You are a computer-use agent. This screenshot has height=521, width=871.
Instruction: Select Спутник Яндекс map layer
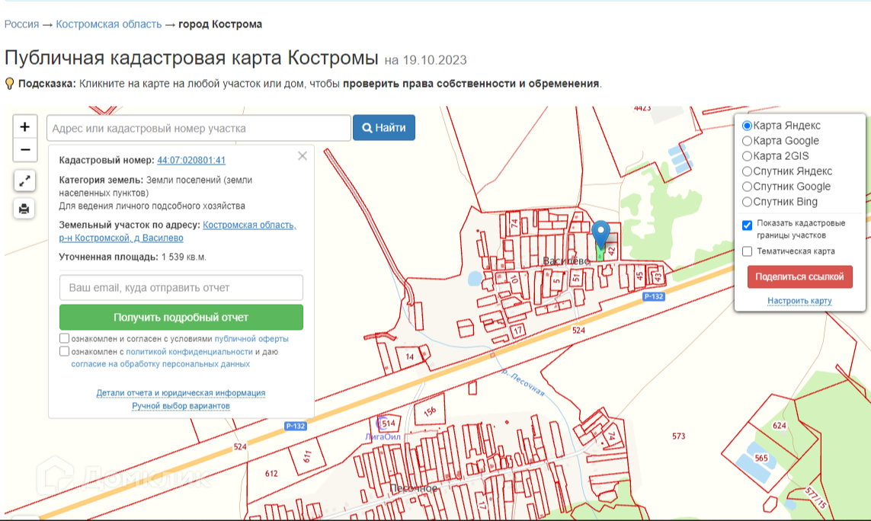pyautogui.click(x=748, y=171)
